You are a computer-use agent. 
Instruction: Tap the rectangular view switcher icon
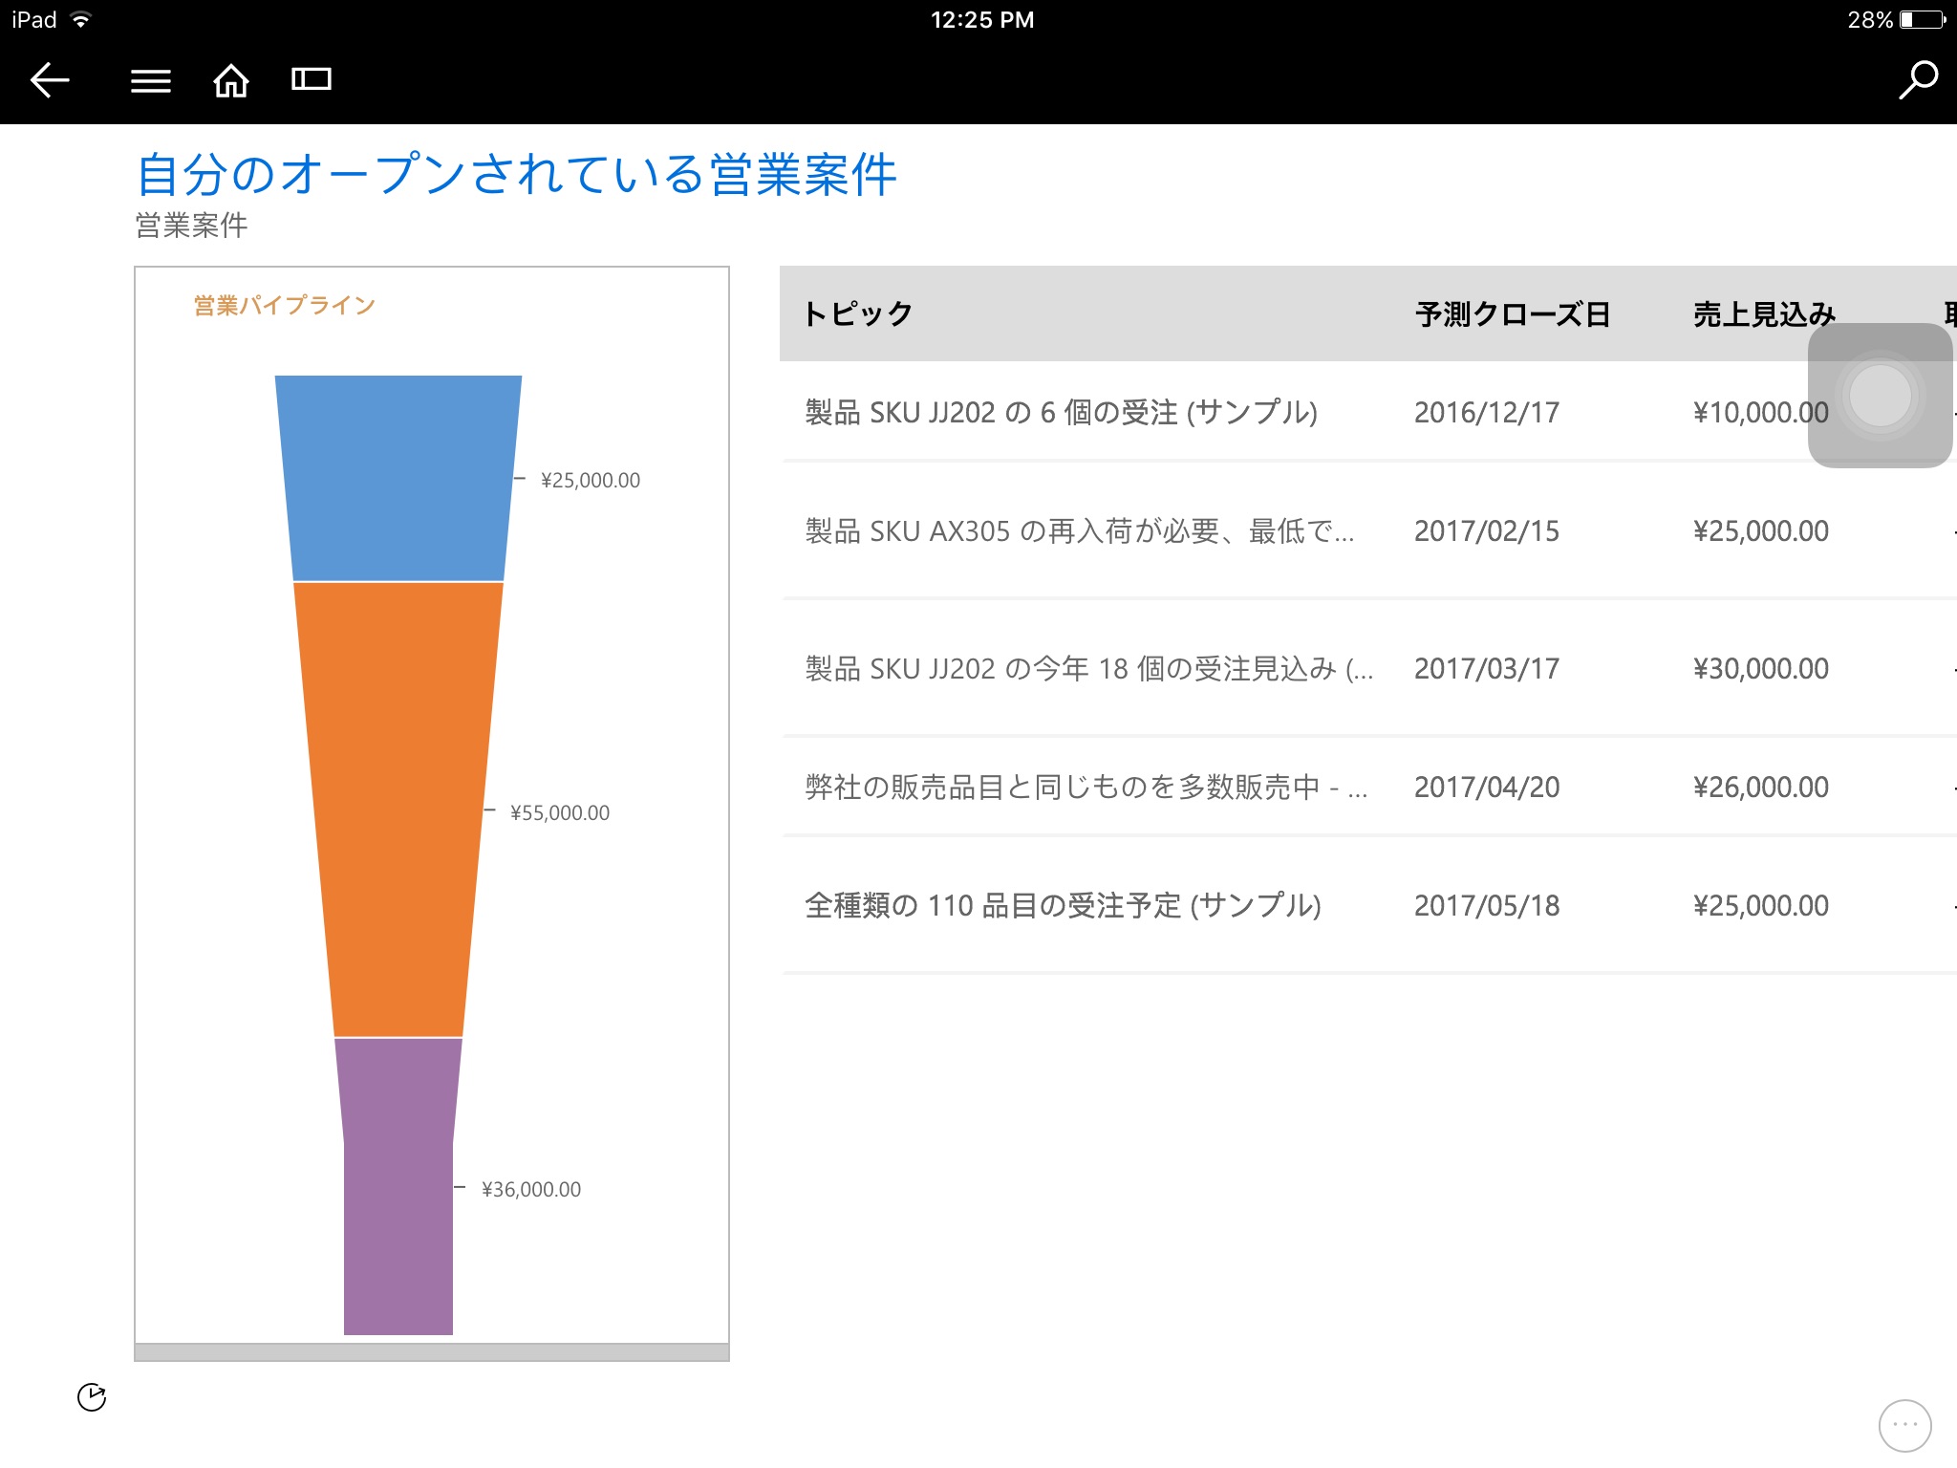tap(312, 79)
